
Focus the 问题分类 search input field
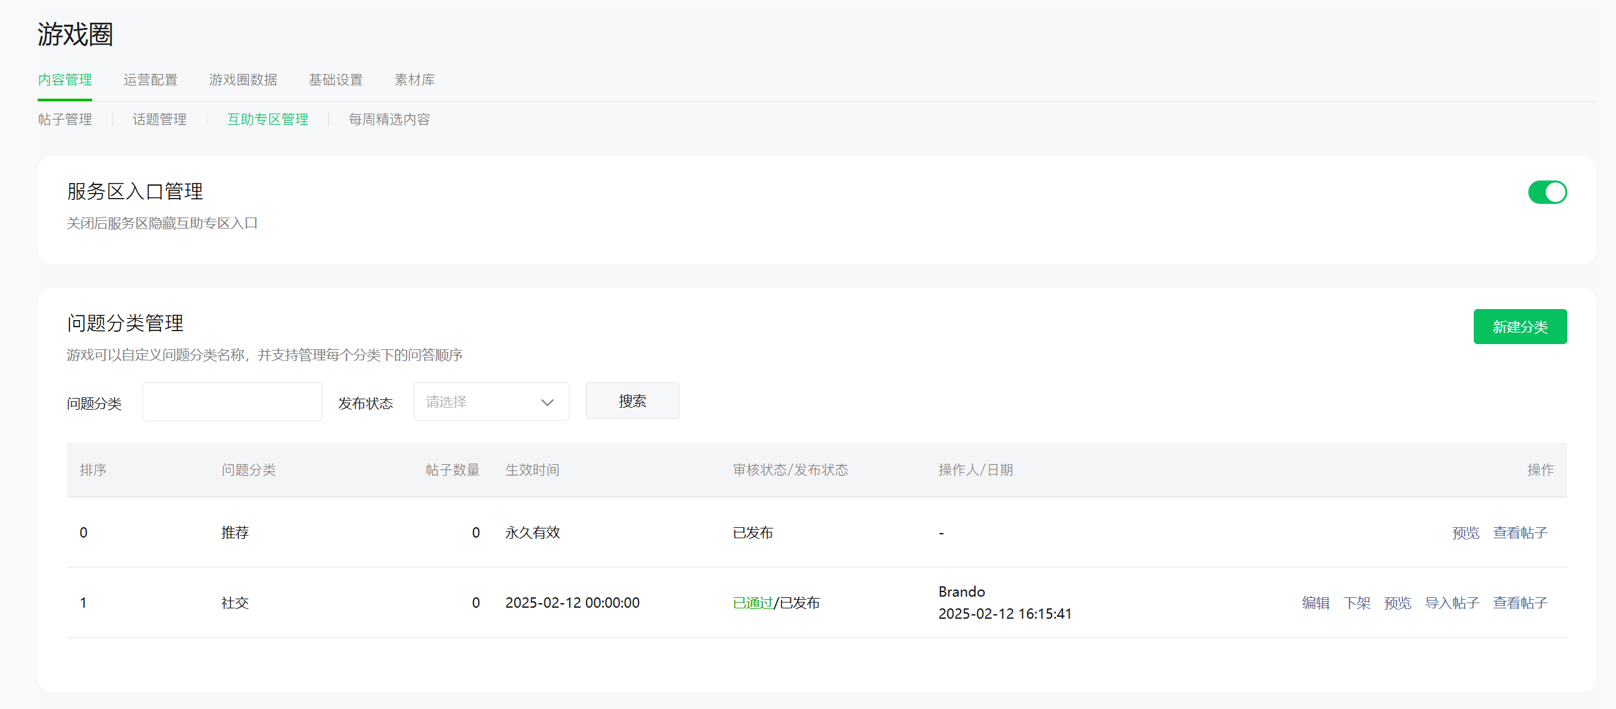pyautogui.click(x=232, y=402)
